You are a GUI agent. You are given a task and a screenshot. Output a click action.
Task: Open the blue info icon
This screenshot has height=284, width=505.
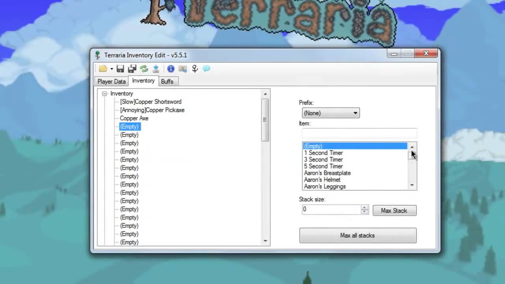click(x=171, y=69)
